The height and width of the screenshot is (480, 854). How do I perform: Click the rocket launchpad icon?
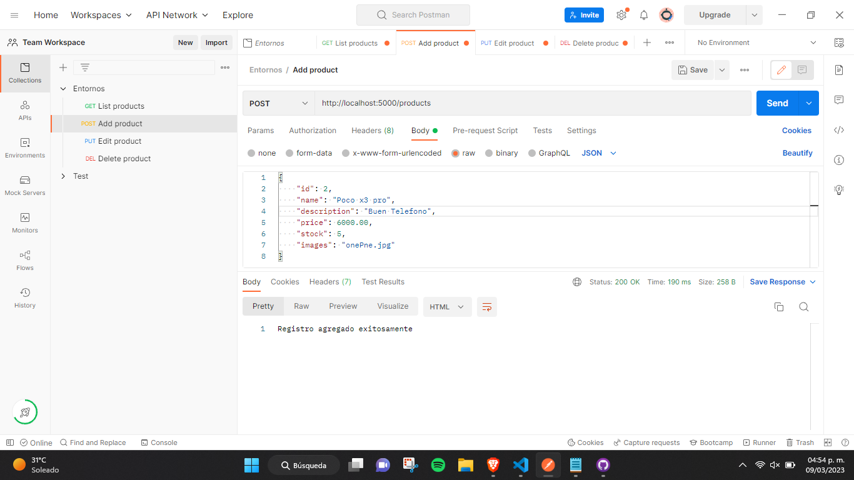point(25,412)
